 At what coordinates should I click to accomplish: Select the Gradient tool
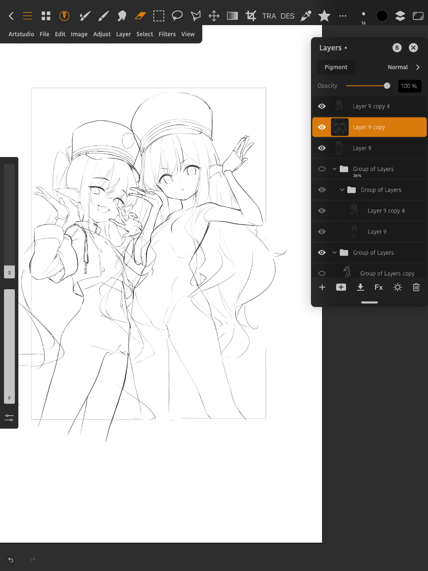click(232, 16)
